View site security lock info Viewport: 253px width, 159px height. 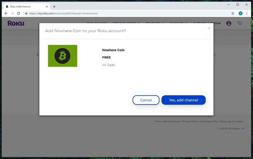[x=26, y=13]
